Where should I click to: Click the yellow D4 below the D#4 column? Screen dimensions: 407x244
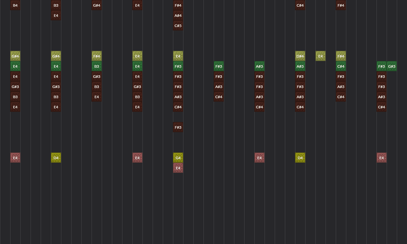tap(300, 158)
